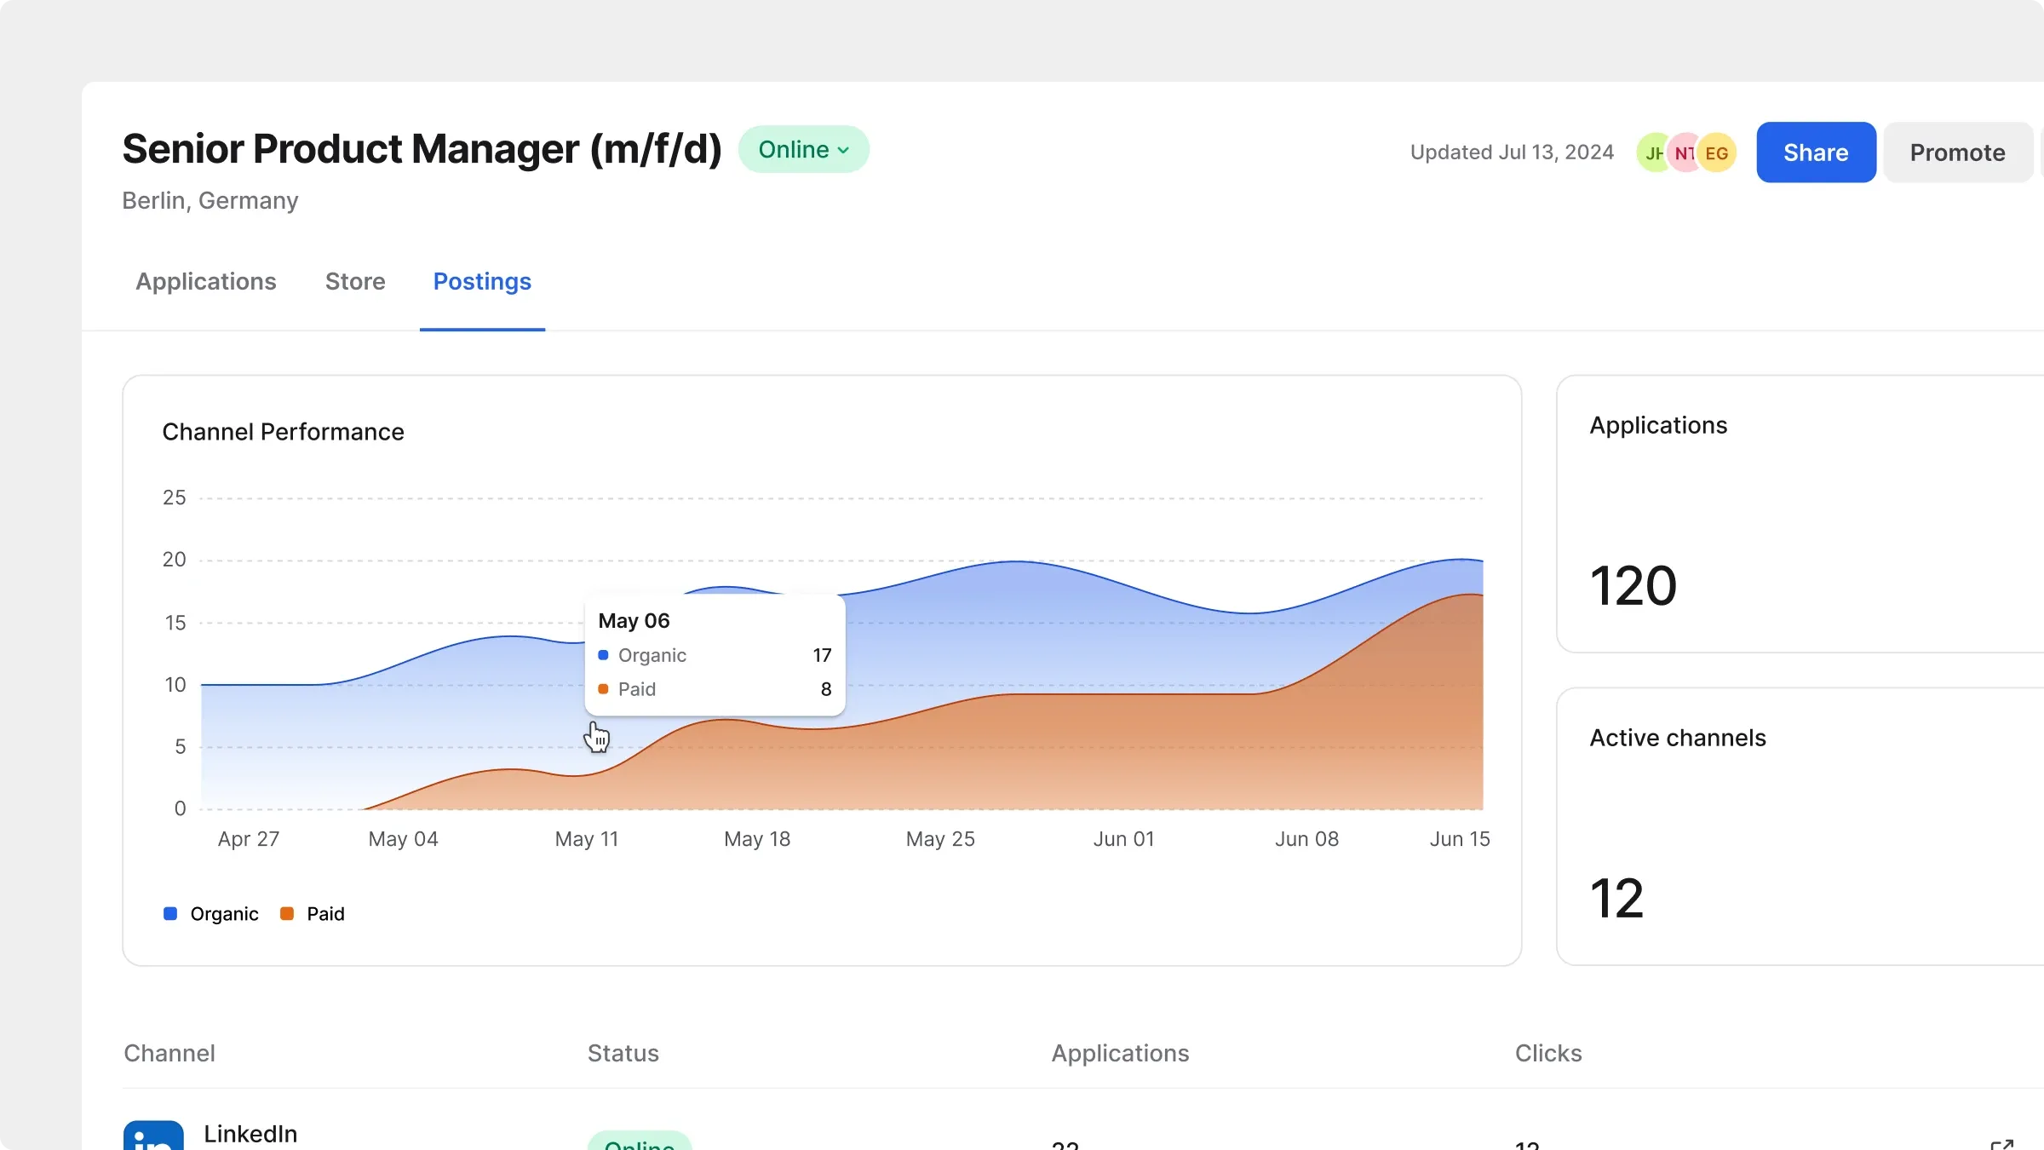The height and width of the screenshot is (1150, 2044).
Task: Click the May 11 x-axis label
Action: (587, 839)
